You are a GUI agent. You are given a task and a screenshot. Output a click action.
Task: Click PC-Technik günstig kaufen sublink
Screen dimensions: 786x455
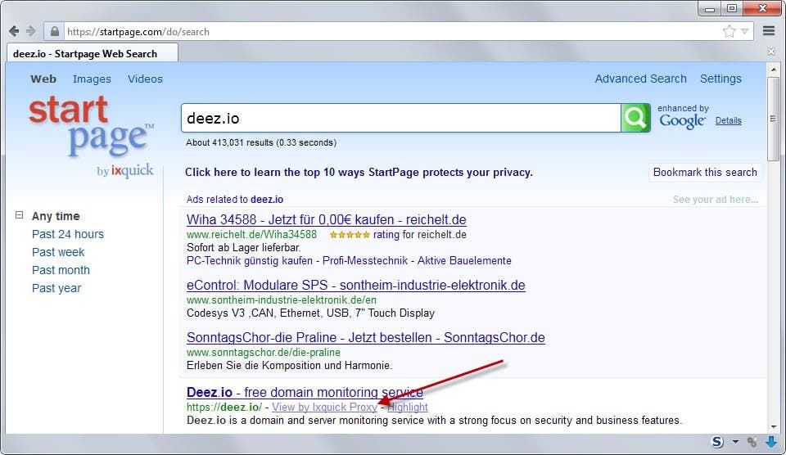tap(249, 260)
